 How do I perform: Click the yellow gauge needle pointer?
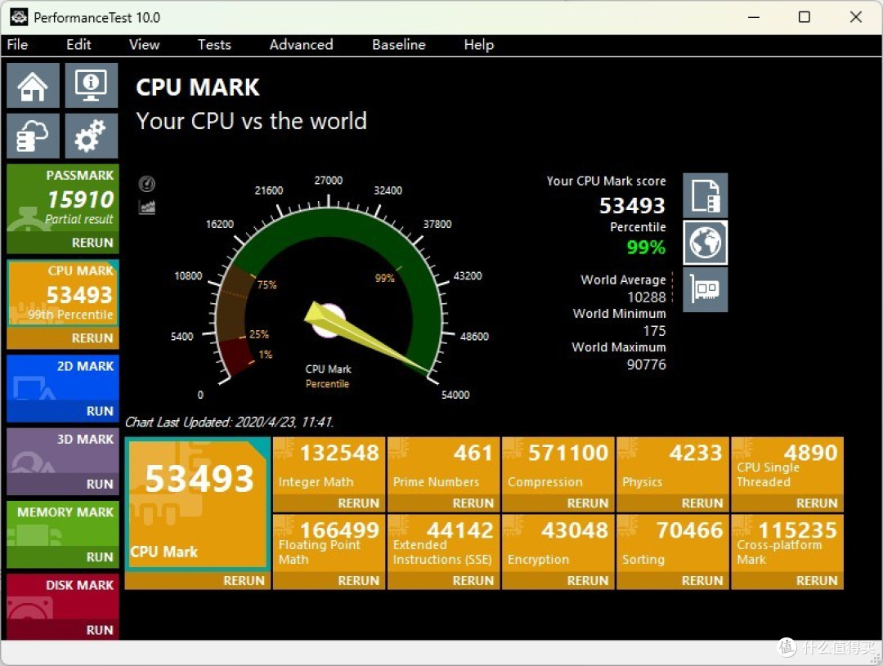(x=366, y=337)
